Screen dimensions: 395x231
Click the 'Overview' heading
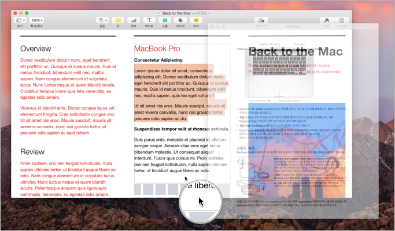point(35,49)
